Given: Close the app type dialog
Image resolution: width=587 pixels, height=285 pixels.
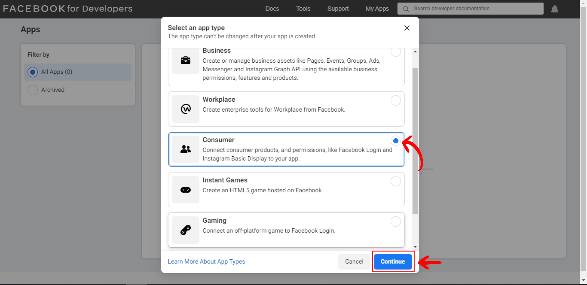Looking at the screenshot, I should (407, 28).
